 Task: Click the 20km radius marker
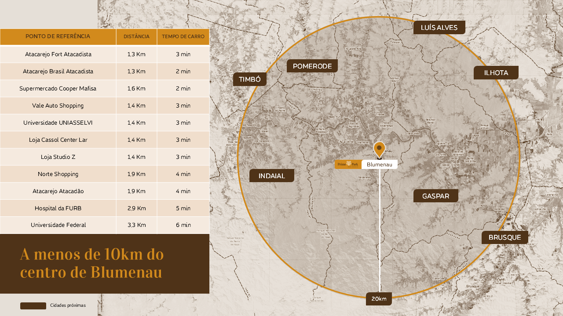pos(379,299)
